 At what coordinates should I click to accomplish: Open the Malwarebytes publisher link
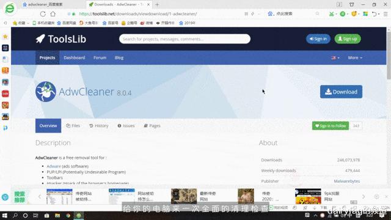tap(346, 181)
